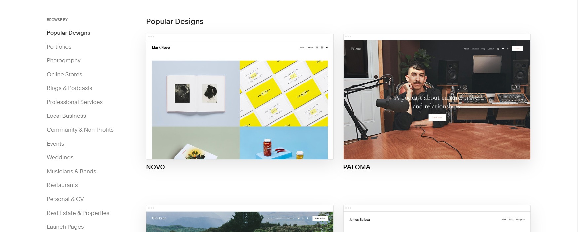The height and width of the screenshot is (232, 578).
Task: Select Popular Designs category
Action: 68,33
